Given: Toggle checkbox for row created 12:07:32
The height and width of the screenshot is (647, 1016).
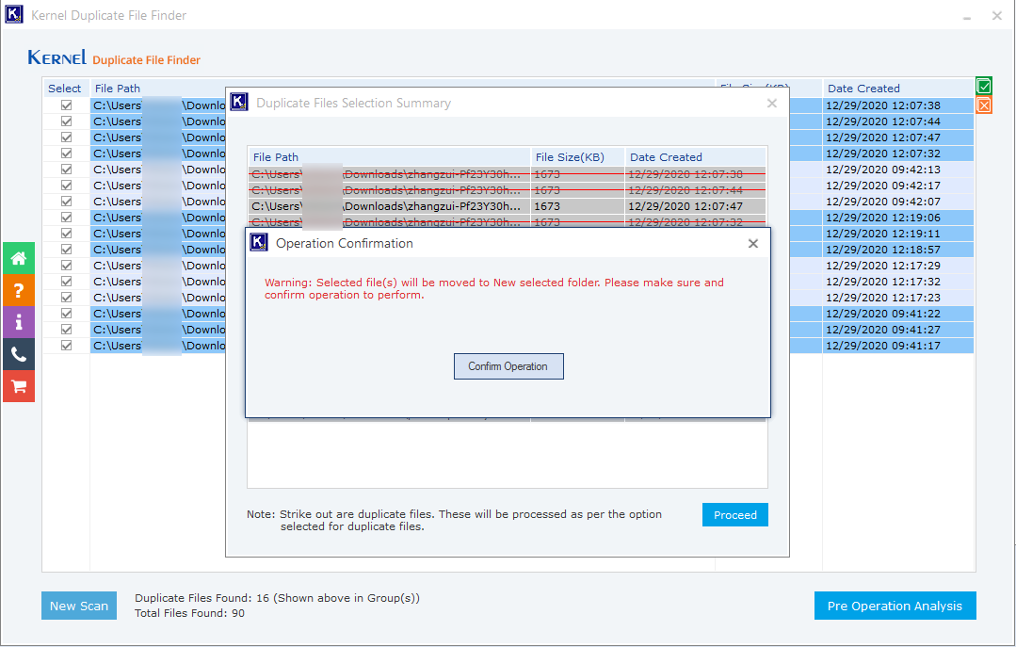Looking at the screenshot, I should (x=66, y=153).
